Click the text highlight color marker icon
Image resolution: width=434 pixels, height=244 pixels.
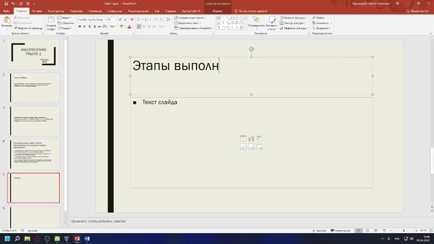[121, 26]
